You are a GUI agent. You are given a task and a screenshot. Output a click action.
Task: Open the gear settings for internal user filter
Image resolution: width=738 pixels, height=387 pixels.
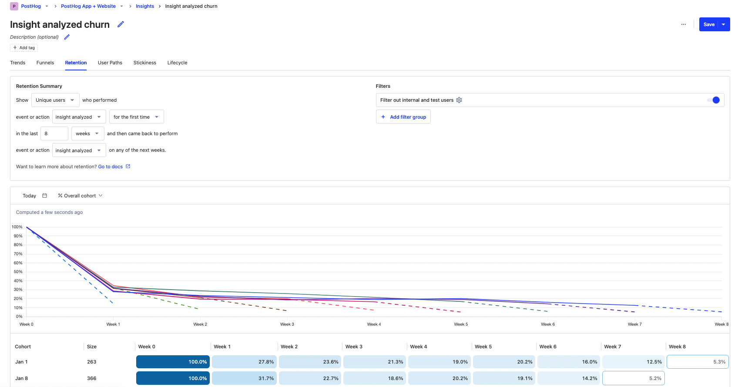[459, 100]
